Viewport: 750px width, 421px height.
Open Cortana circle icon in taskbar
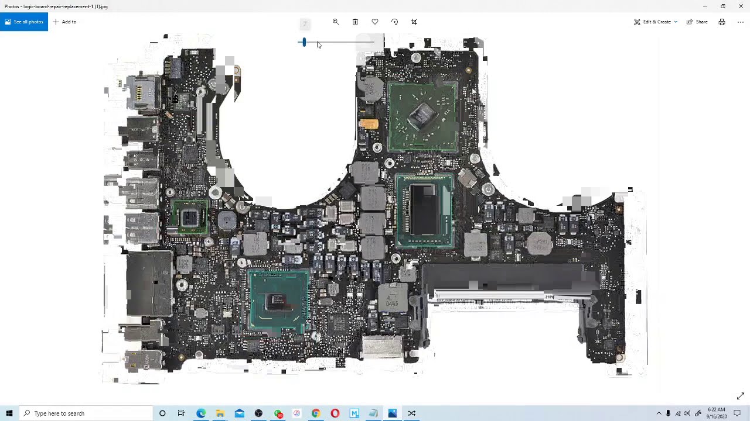162,413
